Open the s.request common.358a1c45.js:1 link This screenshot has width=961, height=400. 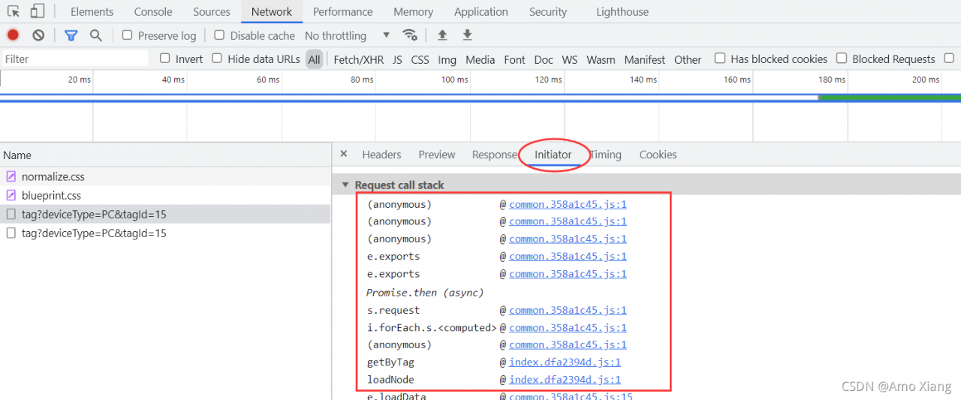(x=568, y=310)
